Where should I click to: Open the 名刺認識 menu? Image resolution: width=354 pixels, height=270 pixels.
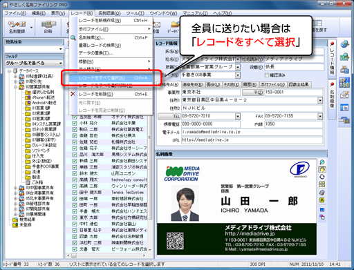(109, 13)
